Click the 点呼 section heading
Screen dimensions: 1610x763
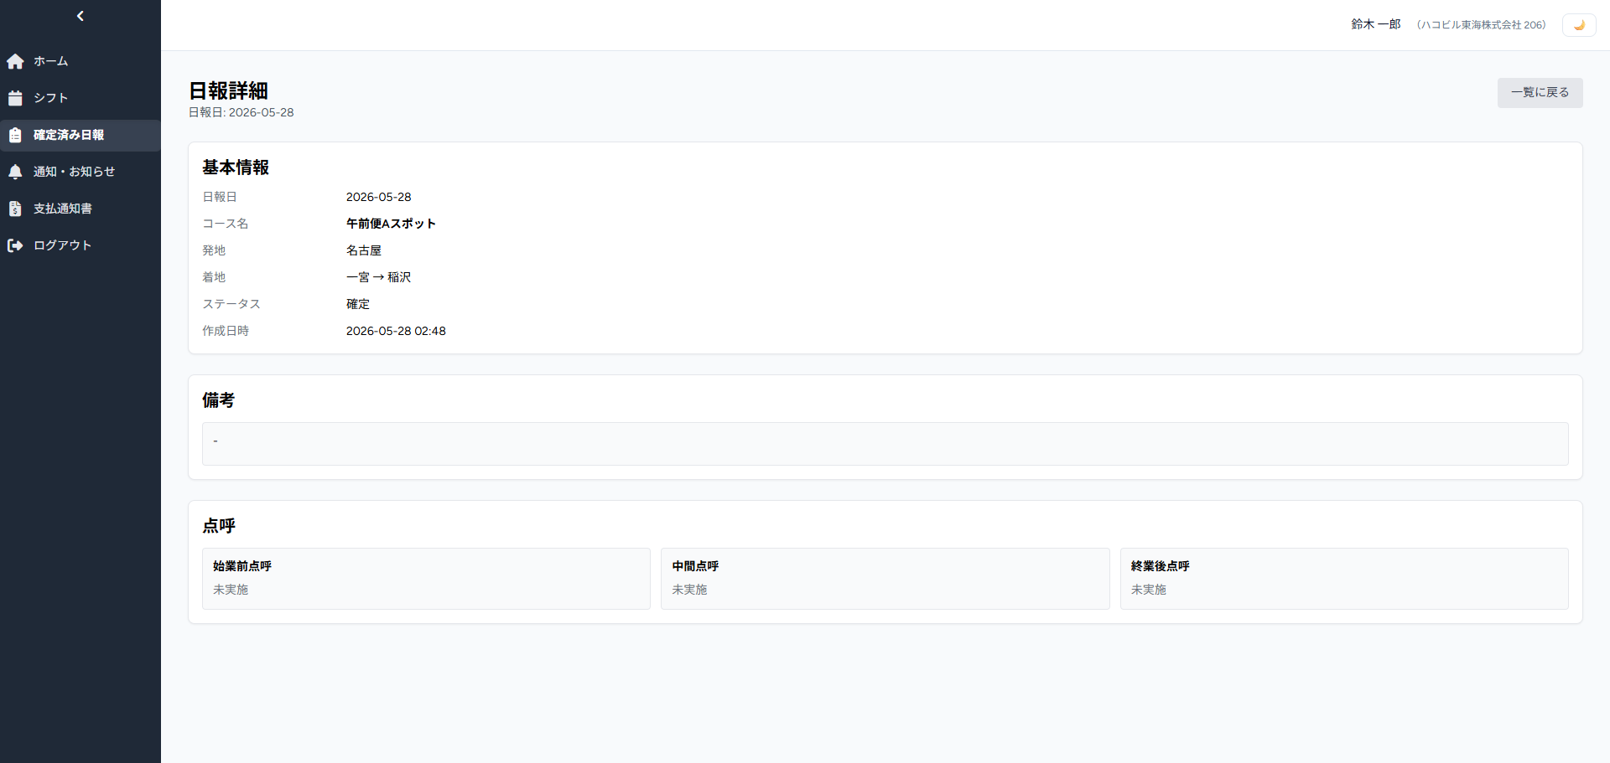pos(219,526)
